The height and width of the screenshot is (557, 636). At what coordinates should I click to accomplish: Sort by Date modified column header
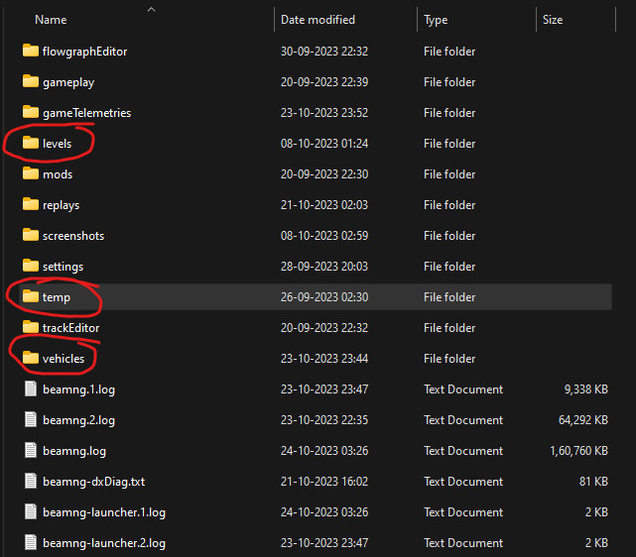tap(318, 20)
